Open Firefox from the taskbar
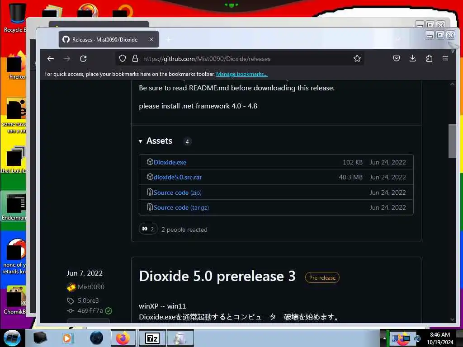The image size is (463, 347). point(123,338)
